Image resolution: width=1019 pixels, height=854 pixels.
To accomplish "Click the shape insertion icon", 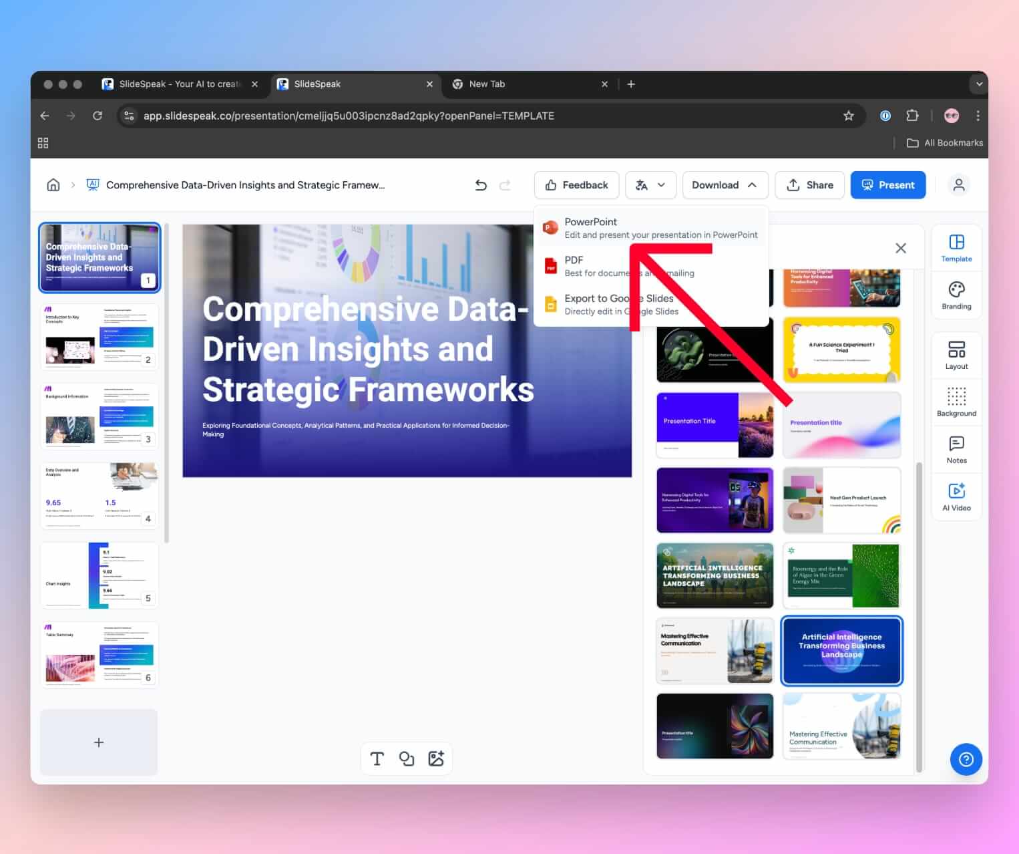I will pos(407,758).
